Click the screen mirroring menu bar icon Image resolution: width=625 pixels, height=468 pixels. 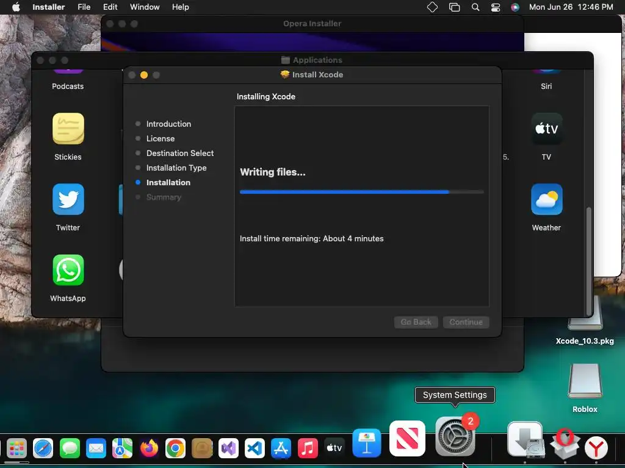click(x=454, y=7)
